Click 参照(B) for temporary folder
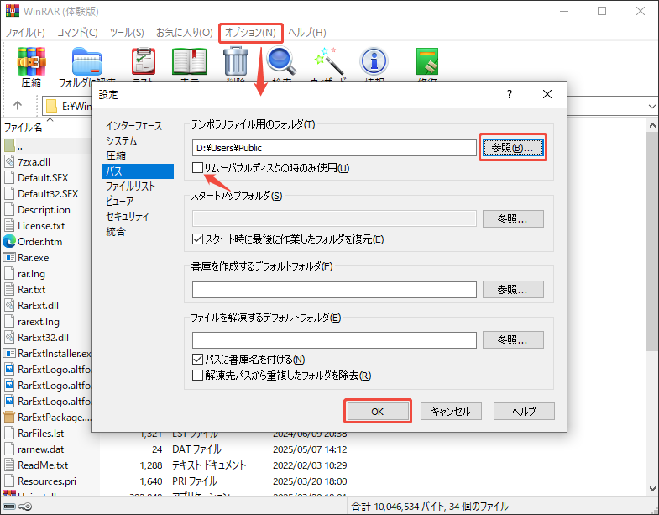This screenshot has height=515, width=659. pyautogui.click(x=513, y=148)
